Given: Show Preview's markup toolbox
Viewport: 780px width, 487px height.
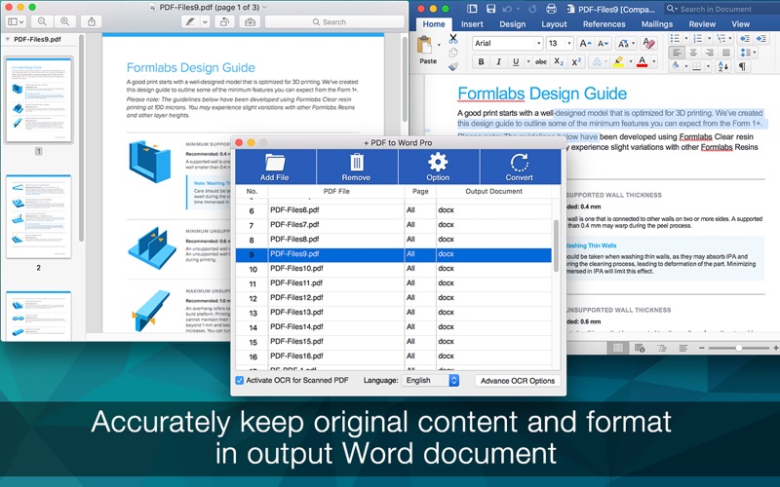Looking at the screenshot, I should pos(250,21).
